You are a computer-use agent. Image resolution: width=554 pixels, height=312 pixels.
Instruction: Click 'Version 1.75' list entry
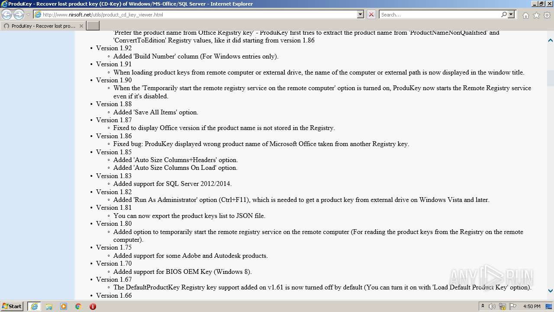pyautogui.click(x=114, y=247)
